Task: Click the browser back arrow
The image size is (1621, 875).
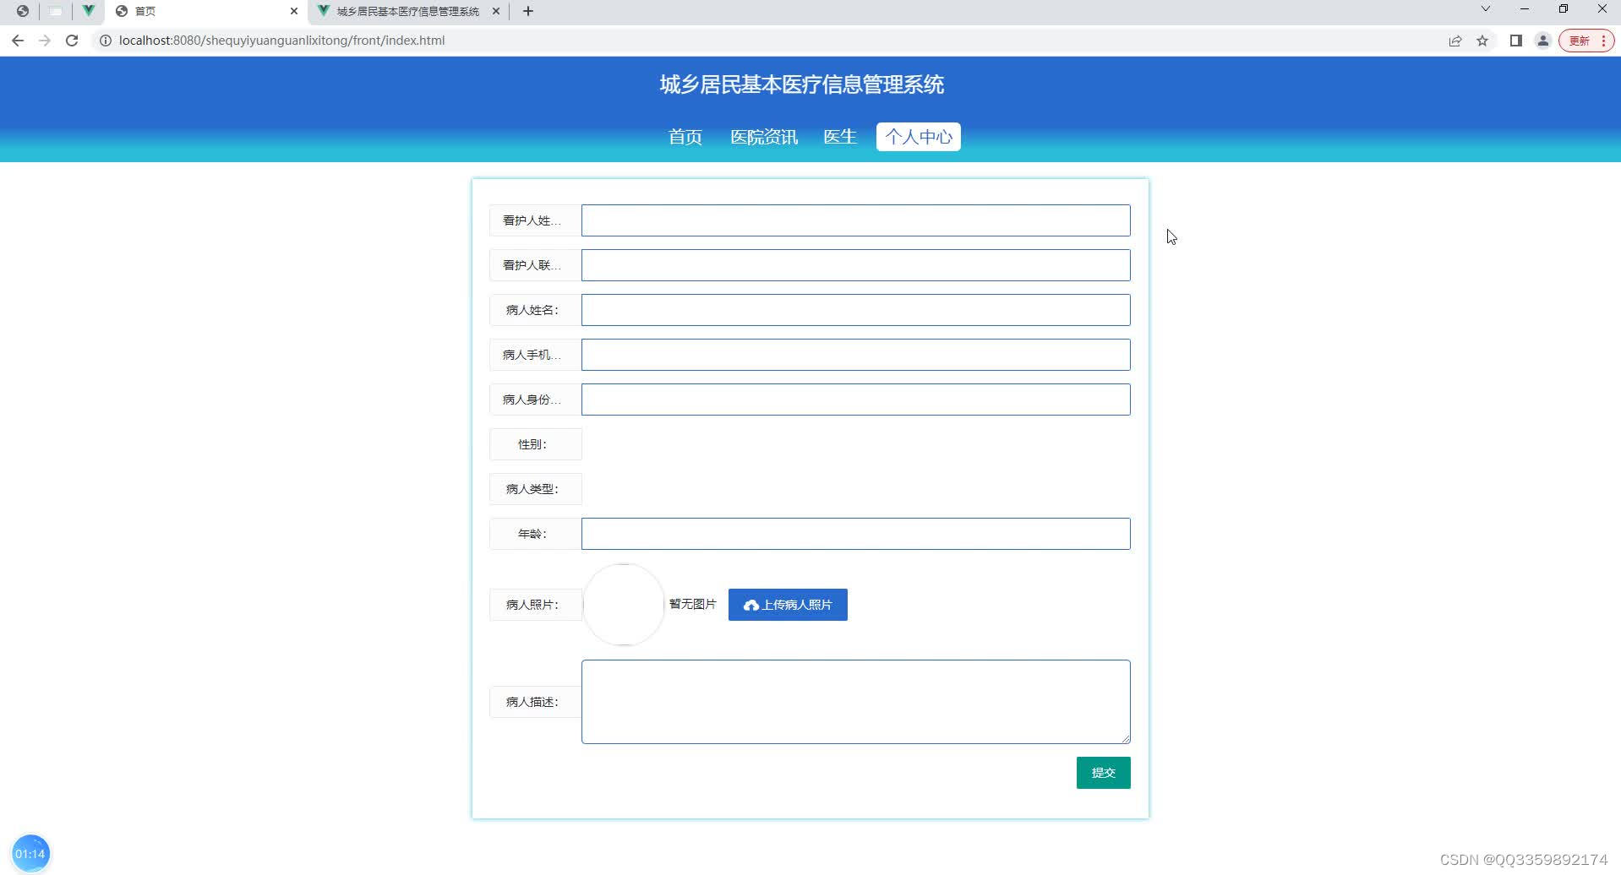Action: pos(18,41)
